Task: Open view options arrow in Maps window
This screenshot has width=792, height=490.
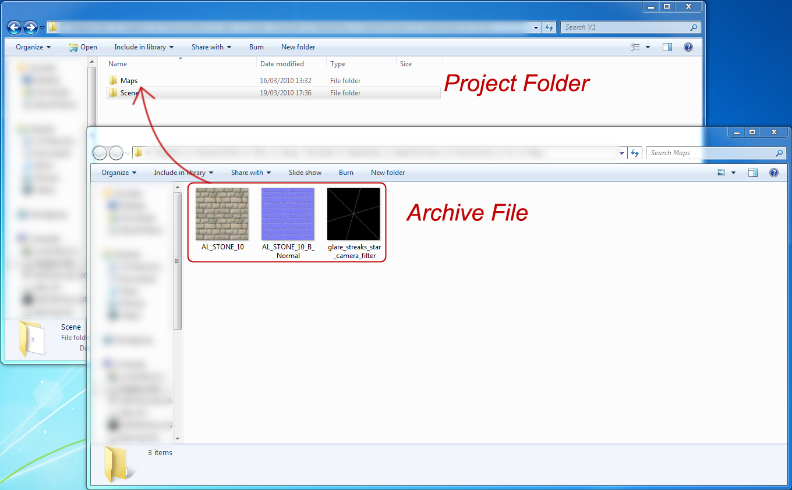Action: point(733,173)
